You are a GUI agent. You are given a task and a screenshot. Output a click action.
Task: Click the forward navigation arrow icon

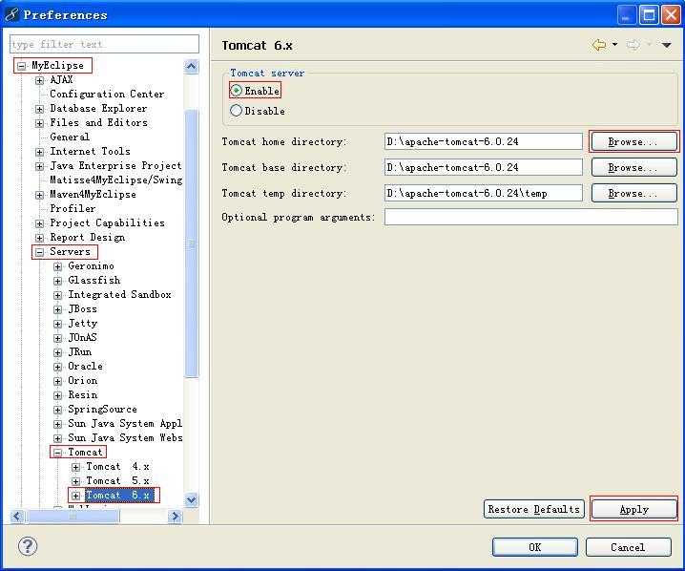tap(633, 45)
